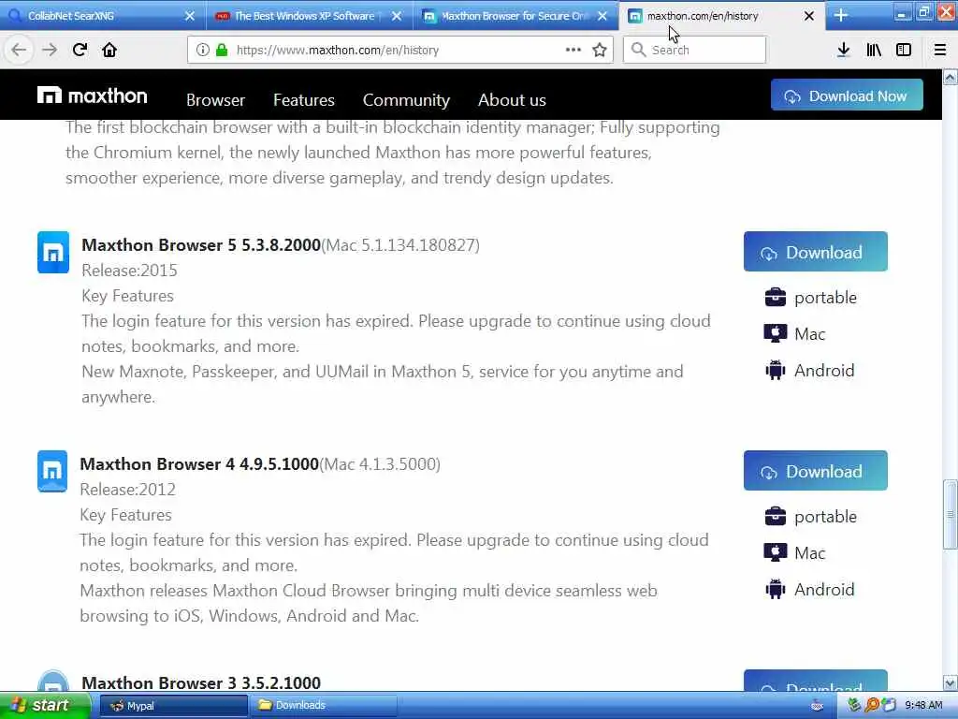Click Release:2015 text
958x719 pixels.
[129, 271]
